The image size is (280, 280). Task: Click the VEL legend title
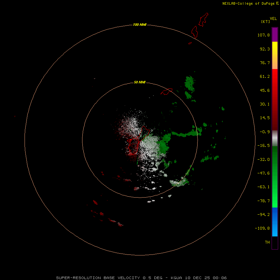point(273,19)
